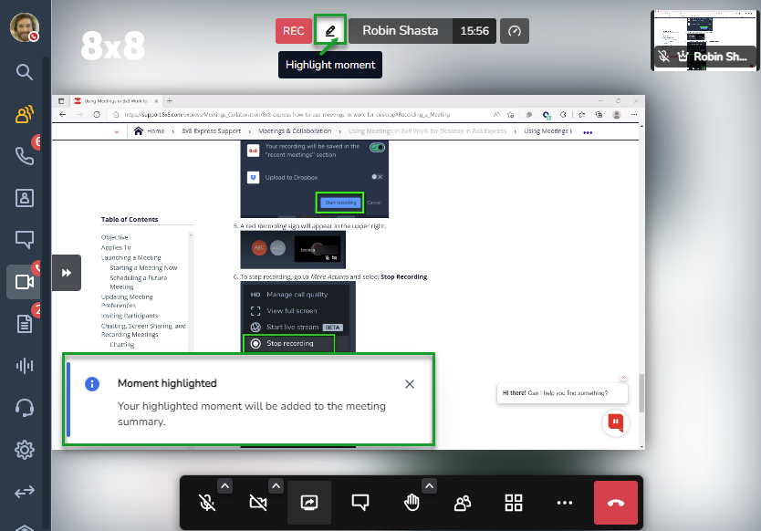Click Launching a Meeting contents entry
This screenshot has width=761, height=531.
pyautogui.click(x=131, y=257)
